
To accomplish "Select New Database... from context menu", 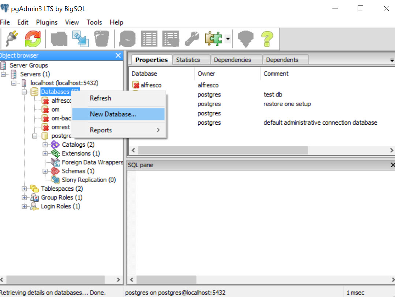I will pos(113,114).
